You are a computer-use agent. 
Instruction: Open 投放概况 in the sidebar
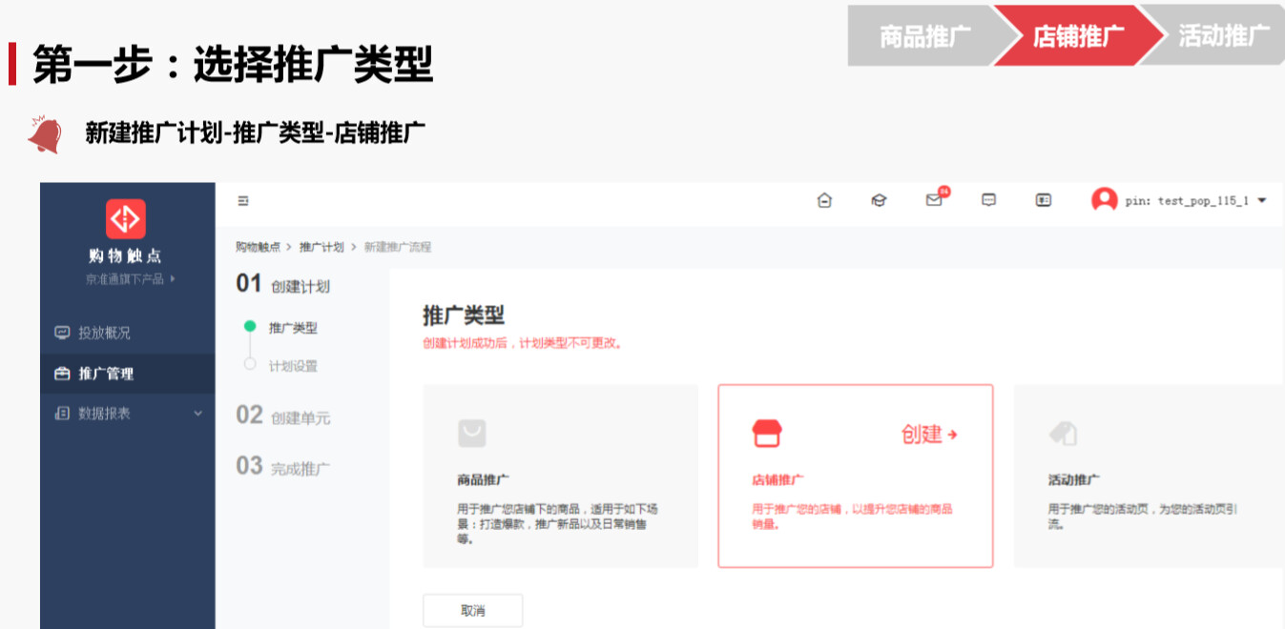pos(104,333)
